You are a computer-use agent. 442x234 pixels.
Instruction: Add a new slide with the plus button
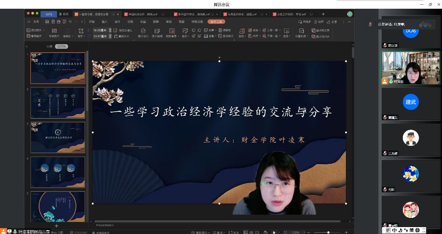[56, 226]
